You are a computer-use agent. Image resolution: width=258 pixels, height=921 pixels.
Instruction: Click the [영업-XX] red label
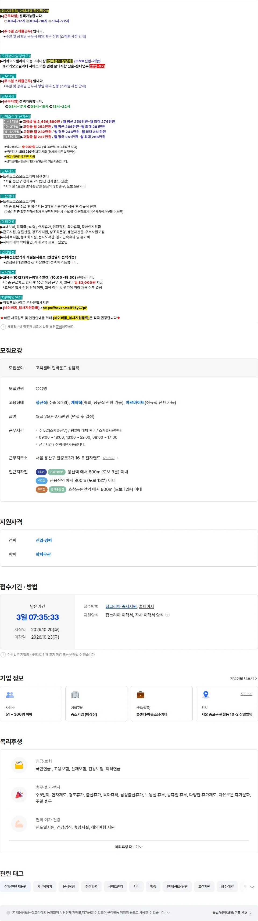[97, 66]
